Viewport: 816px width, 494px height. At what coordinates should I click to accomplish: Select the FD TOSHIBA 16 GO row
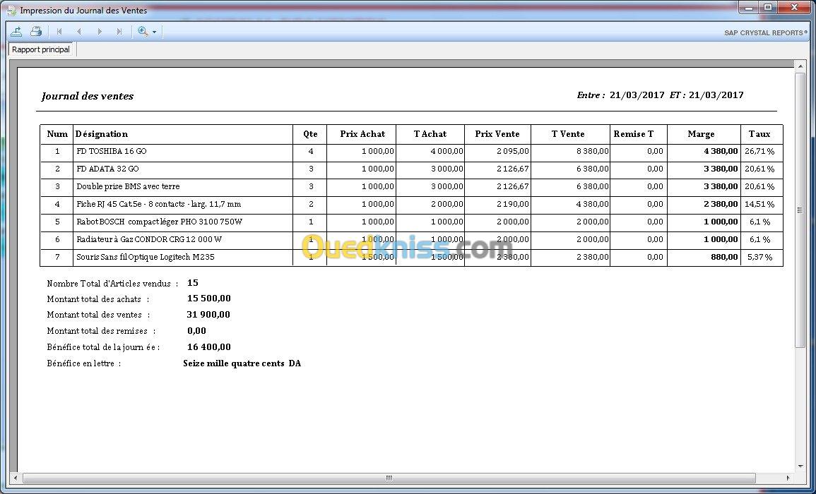tap(412, 151)
